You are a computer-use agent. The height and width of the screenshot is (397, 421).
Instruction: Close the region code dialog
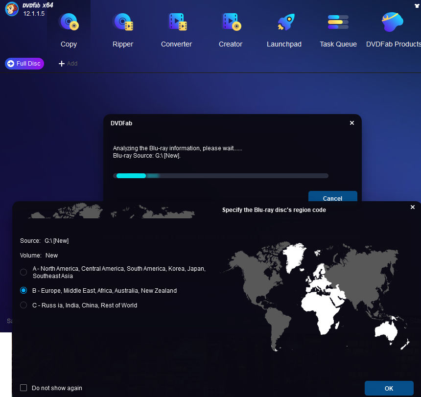pos(413,207)
